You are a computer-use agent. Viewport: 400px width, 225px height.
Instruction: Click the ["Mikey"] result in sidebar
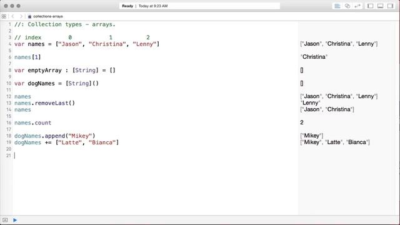(311, 136)
